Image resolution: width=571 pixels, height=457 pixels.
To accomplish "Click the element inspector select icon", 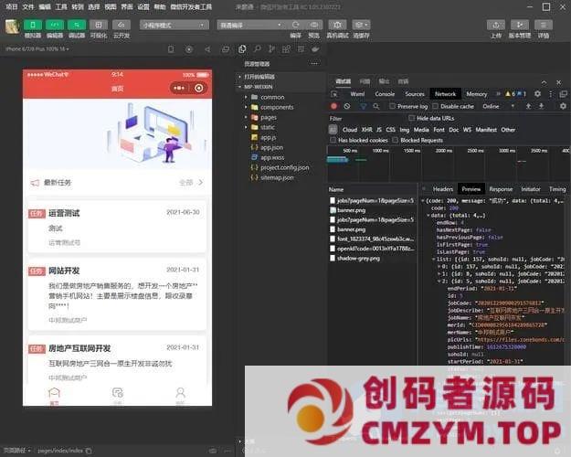I will coord(334,94).
